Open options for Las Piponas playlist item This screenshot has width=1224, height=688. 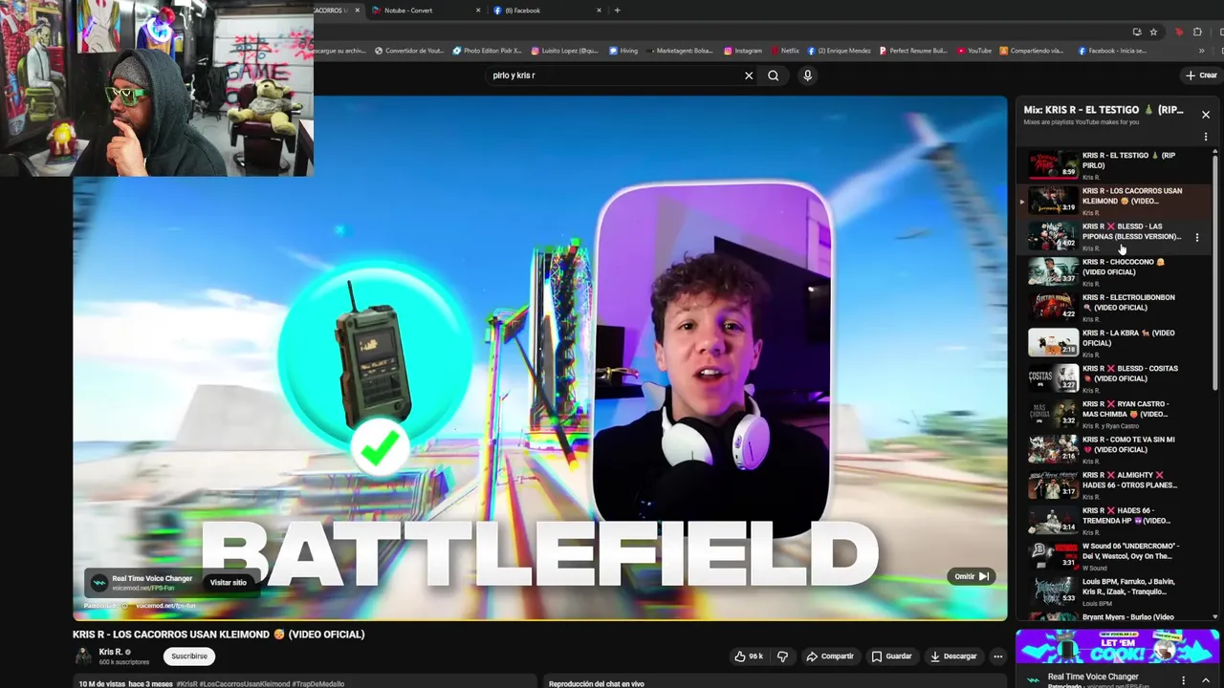coord(1196,237)
